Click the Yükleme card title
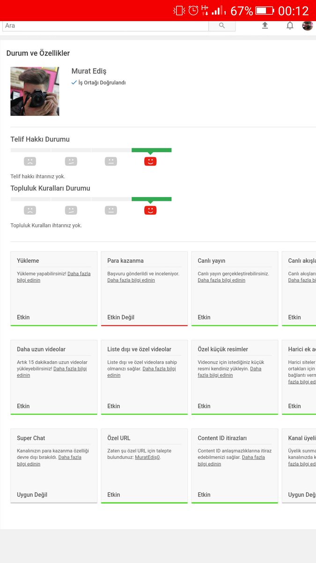 click(x=28, y=261)
